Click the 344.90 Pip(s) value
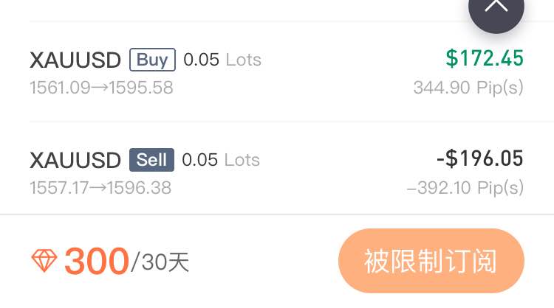 point(468,88)
